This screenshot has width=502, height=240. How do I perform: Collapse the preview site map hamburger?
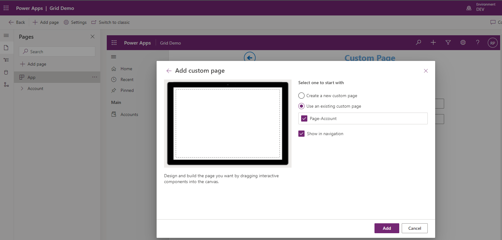tap(114, 57)
